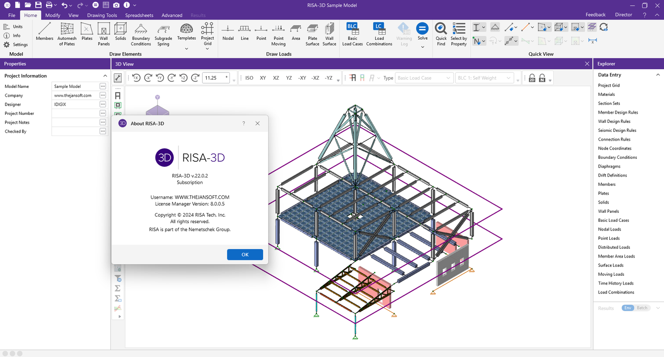Screen dimensions: 664x357
Task: Choose the Plates draw tool
Action: point(87,32)
